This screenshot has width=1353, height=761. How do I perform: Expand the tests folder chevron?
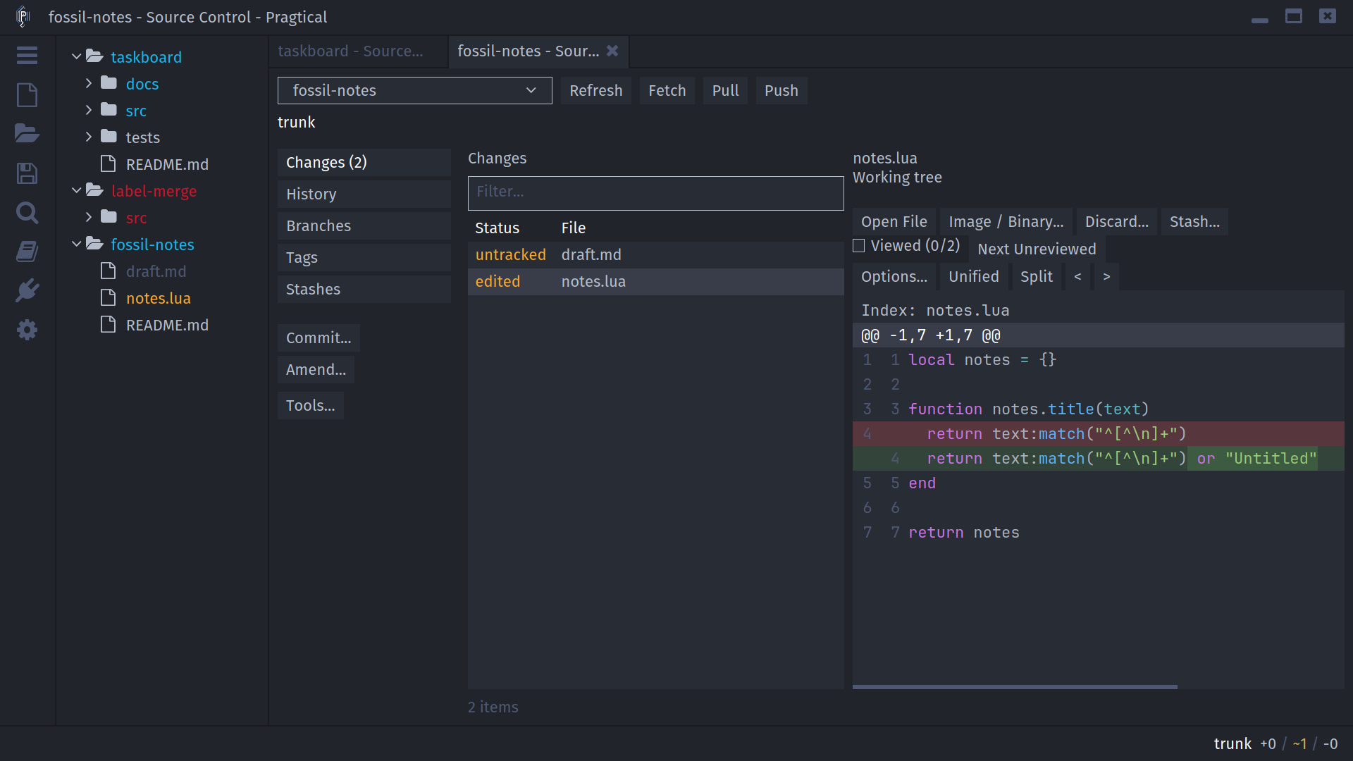point(88,137)
